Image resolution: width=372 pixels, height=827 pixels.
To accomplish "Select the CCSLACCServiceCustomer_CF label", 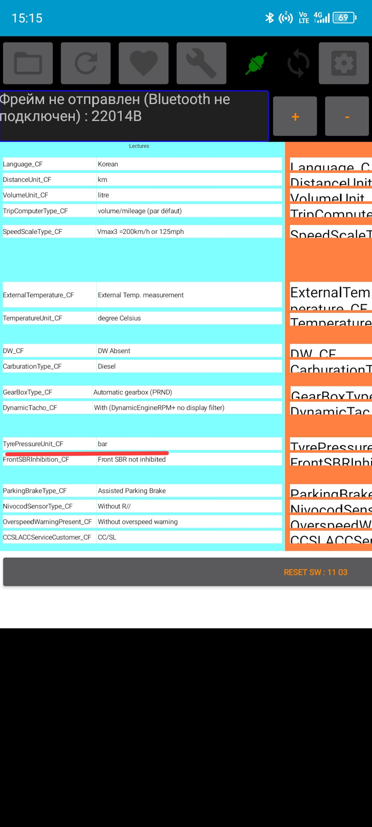I will (x=47, y=538).
